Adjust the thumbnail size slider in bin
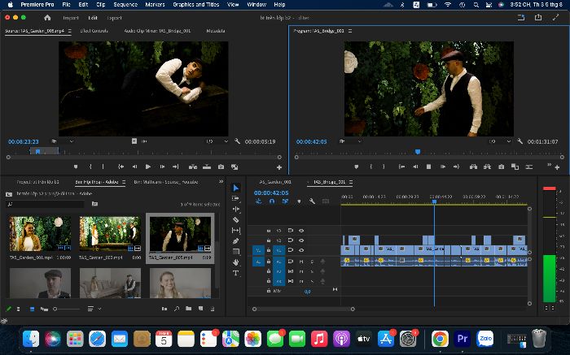570x355 pixels. (x=67, y=309)
